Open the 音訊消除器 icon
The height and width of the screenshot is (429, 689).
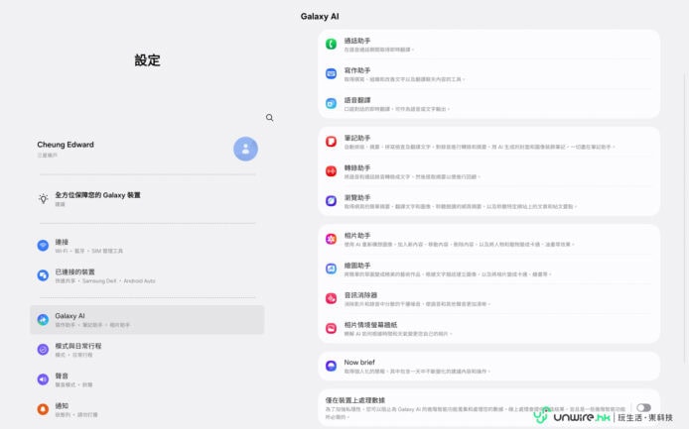[331, 298]
